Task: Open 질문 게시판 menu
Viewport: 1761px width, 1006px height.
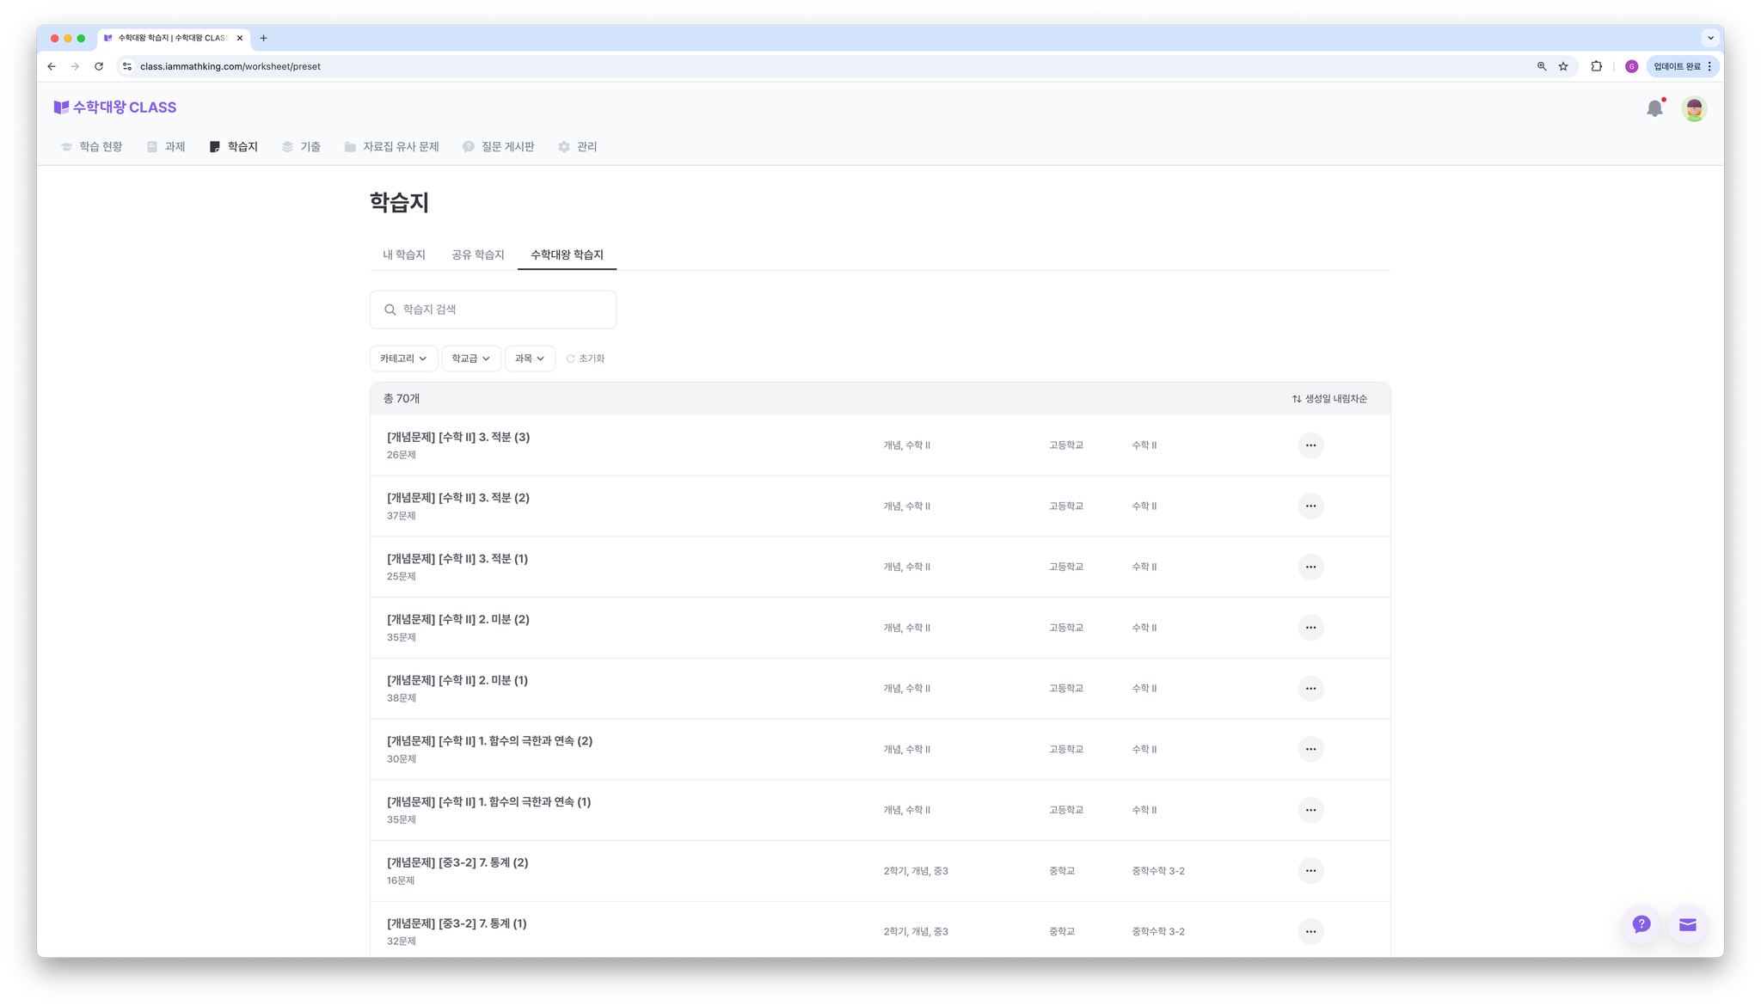Action: tap(499, 147)
